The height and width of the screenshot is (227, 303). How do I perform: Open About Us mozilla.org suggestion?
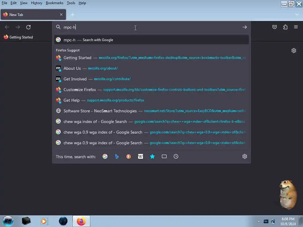[151, 68]
